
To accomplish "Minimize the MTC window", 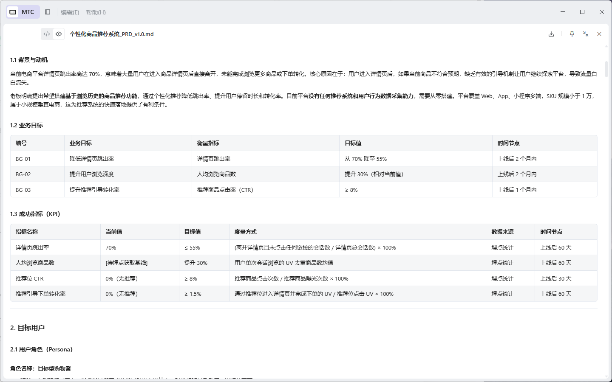I will 563,12.
